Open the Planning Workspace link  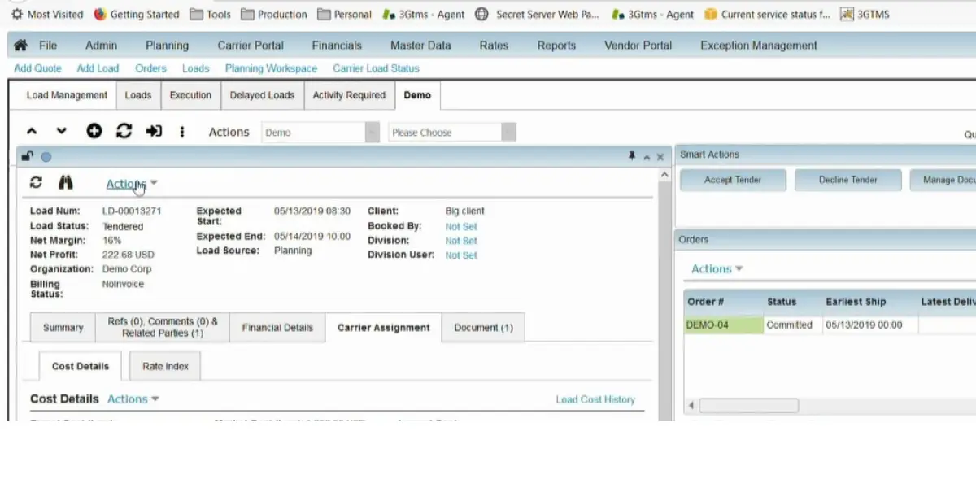click(271, 68)
